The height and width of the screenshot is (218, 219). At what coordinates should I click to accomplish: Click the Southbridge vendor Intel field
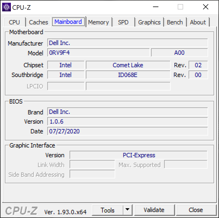(66, 75)
